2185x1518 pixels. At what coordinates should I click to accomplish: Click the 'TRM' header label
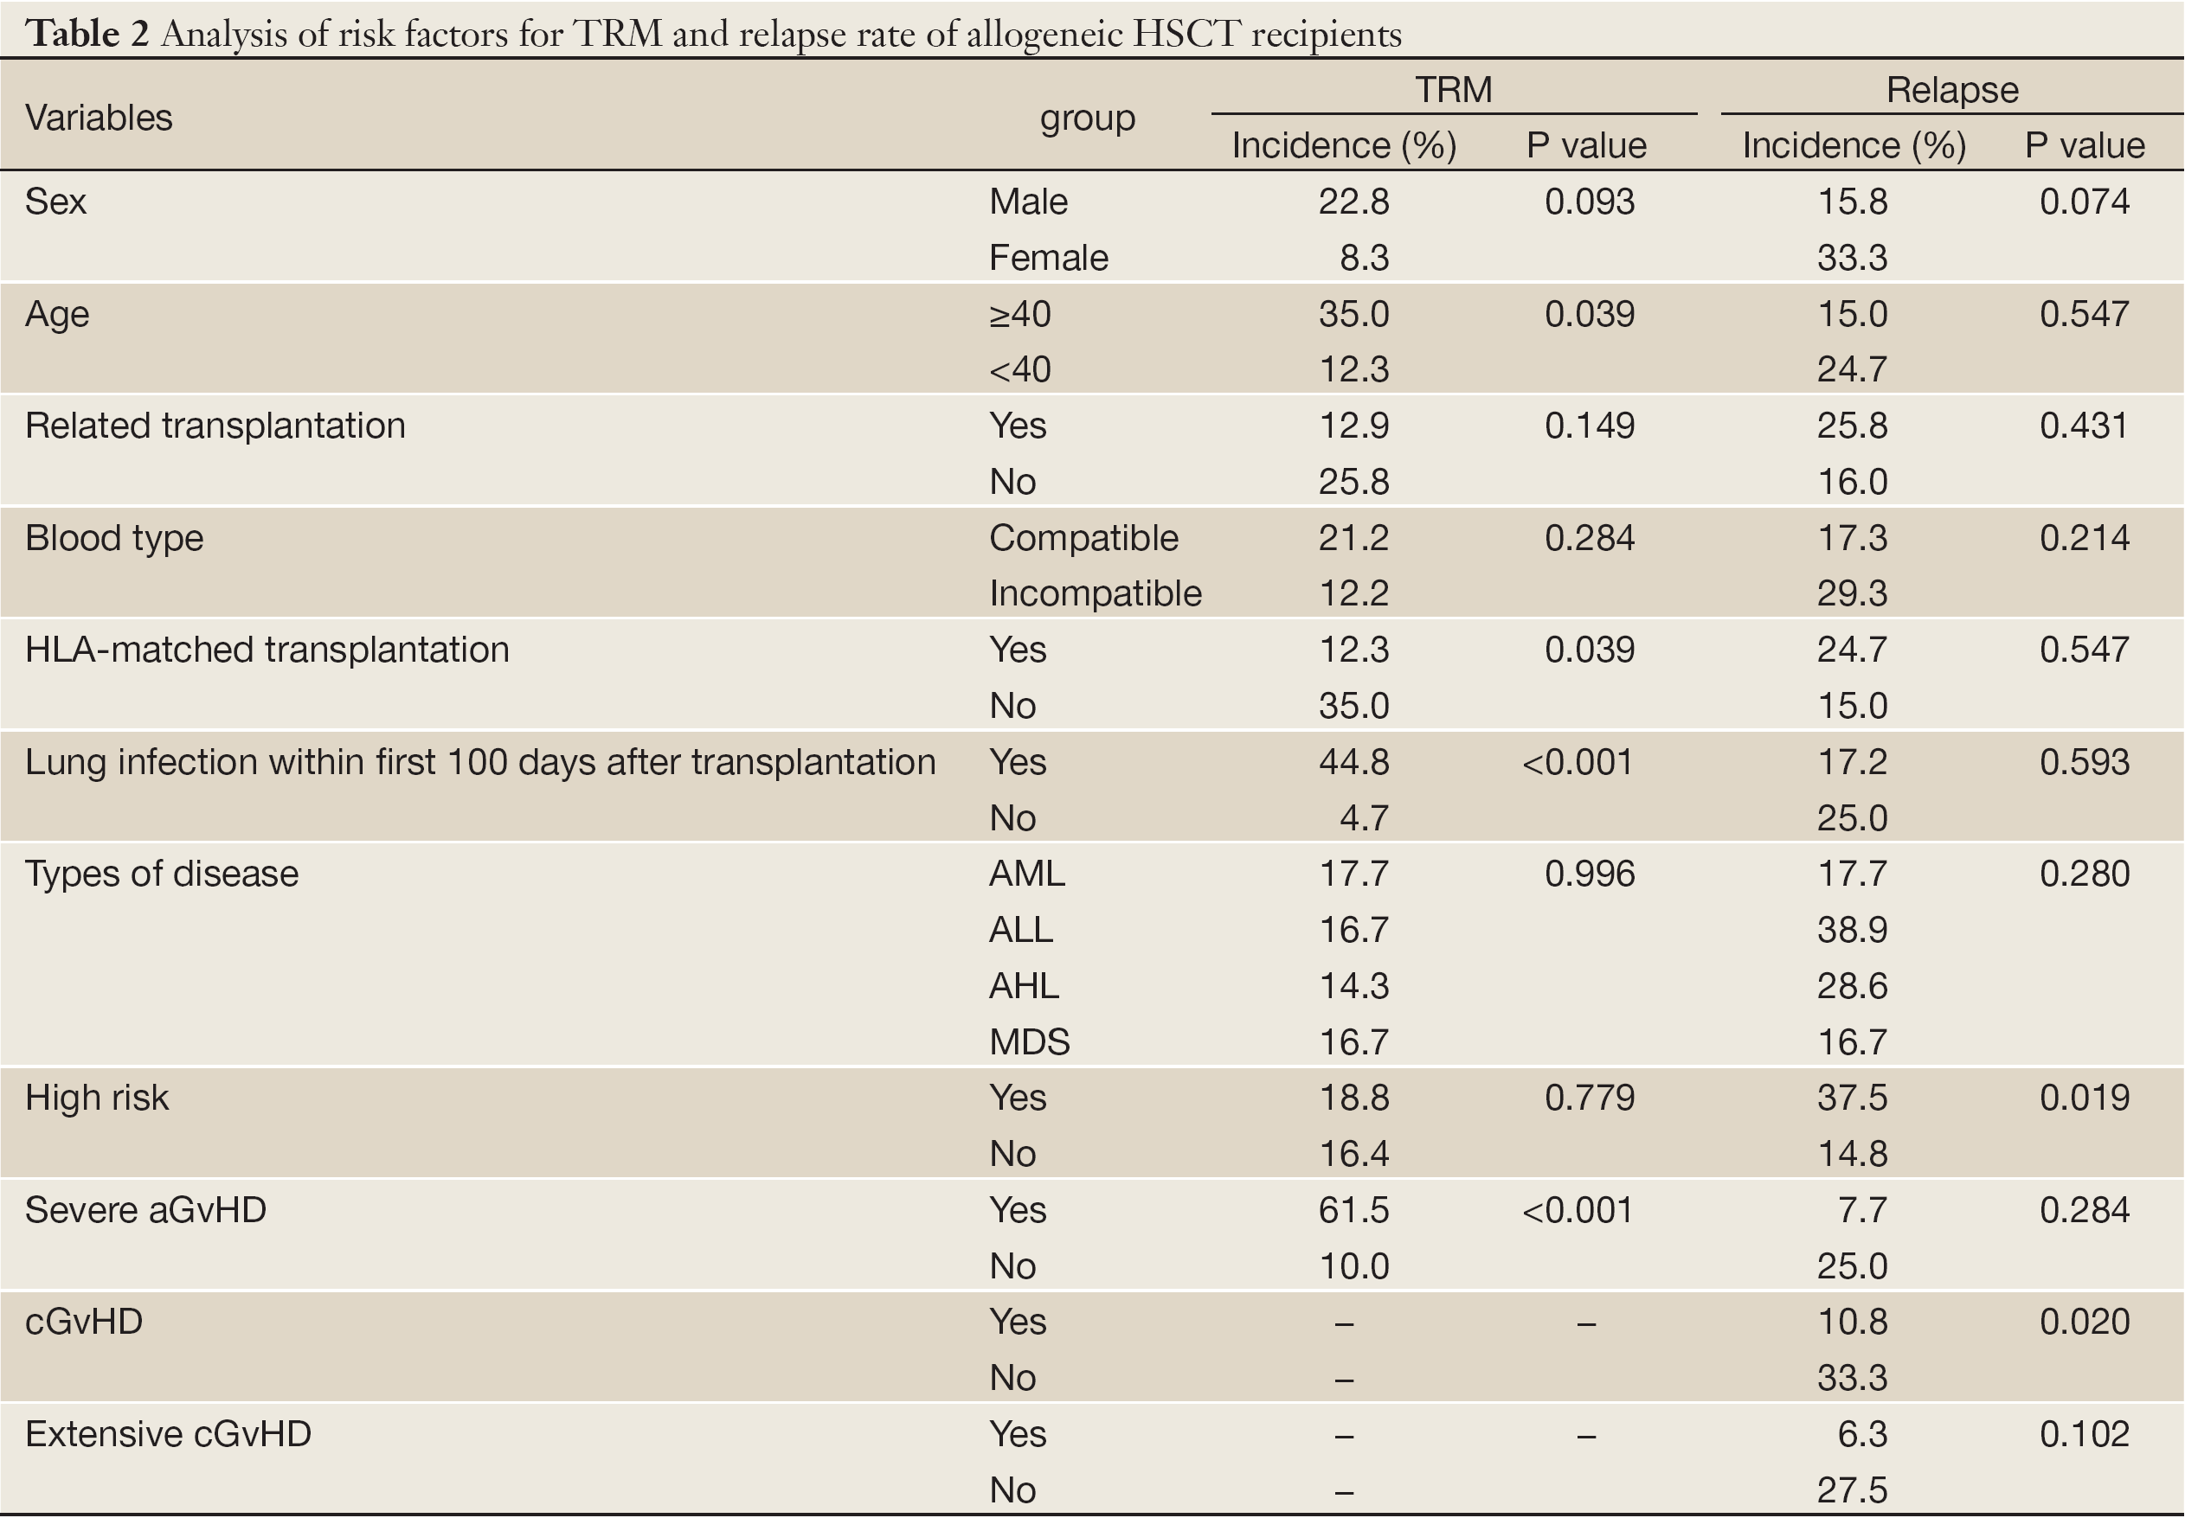1453,89
